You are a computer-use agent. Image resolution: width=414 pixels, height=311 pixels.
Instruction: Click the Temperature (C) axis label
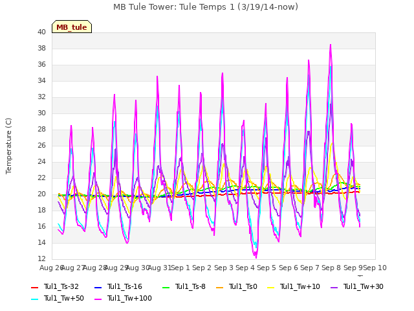(8, 146)
